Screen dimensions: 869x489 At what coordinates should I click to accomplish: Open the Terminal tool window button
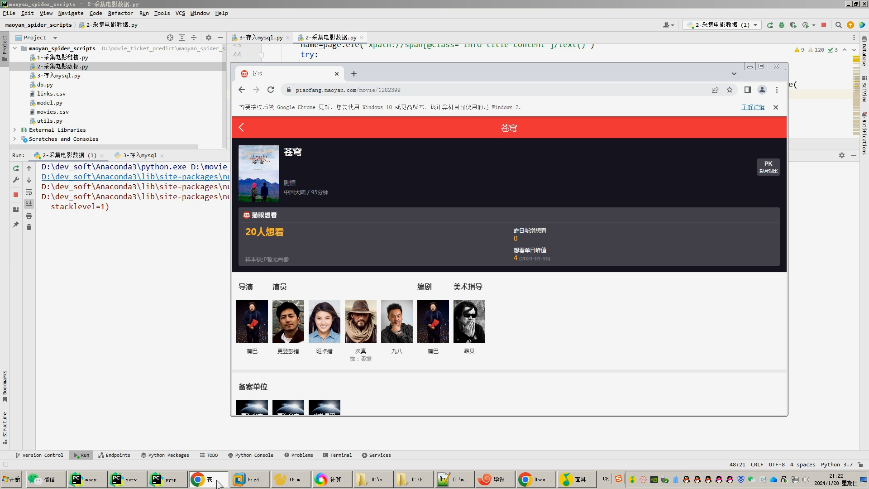(337, 455)
